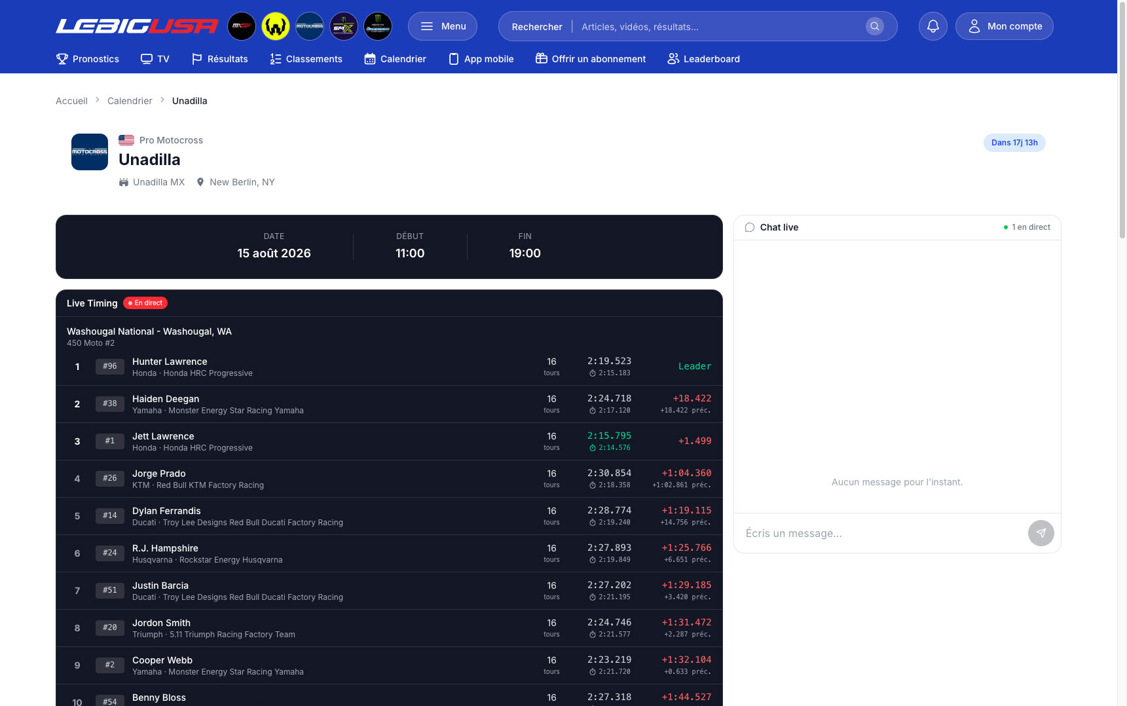
Task: Click 'Washougal National - Washougal, WA' heading
Action: pyautogui.click(x=149, y=331)
